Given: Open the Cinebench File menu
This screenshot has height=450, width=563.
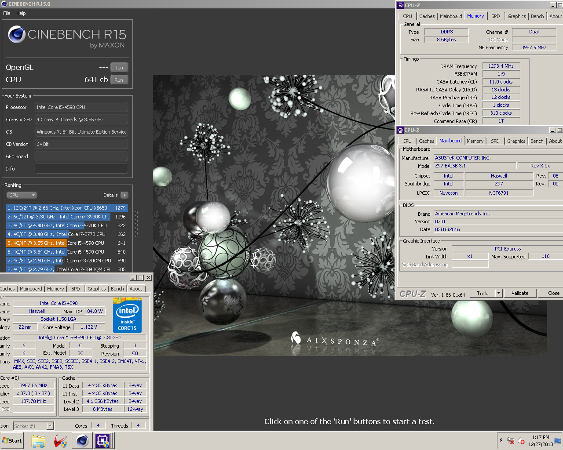Looking at the screenshot, I should [7, 13].
